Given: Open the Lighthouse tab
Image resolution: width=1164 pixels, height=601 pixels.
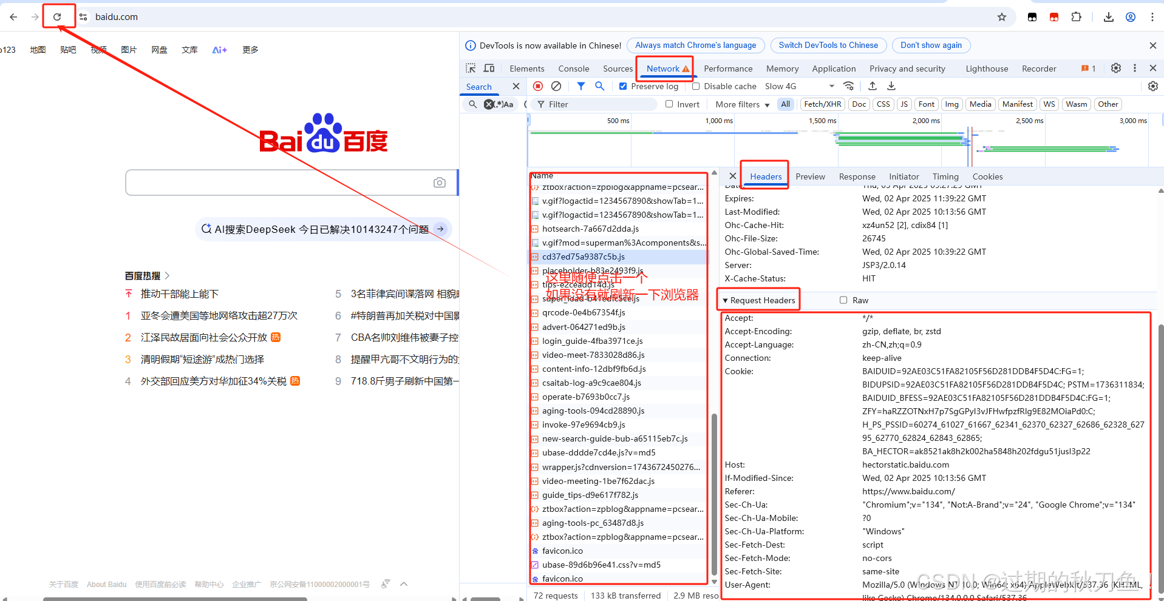Looking at the screenshot, I should (987, 69).
